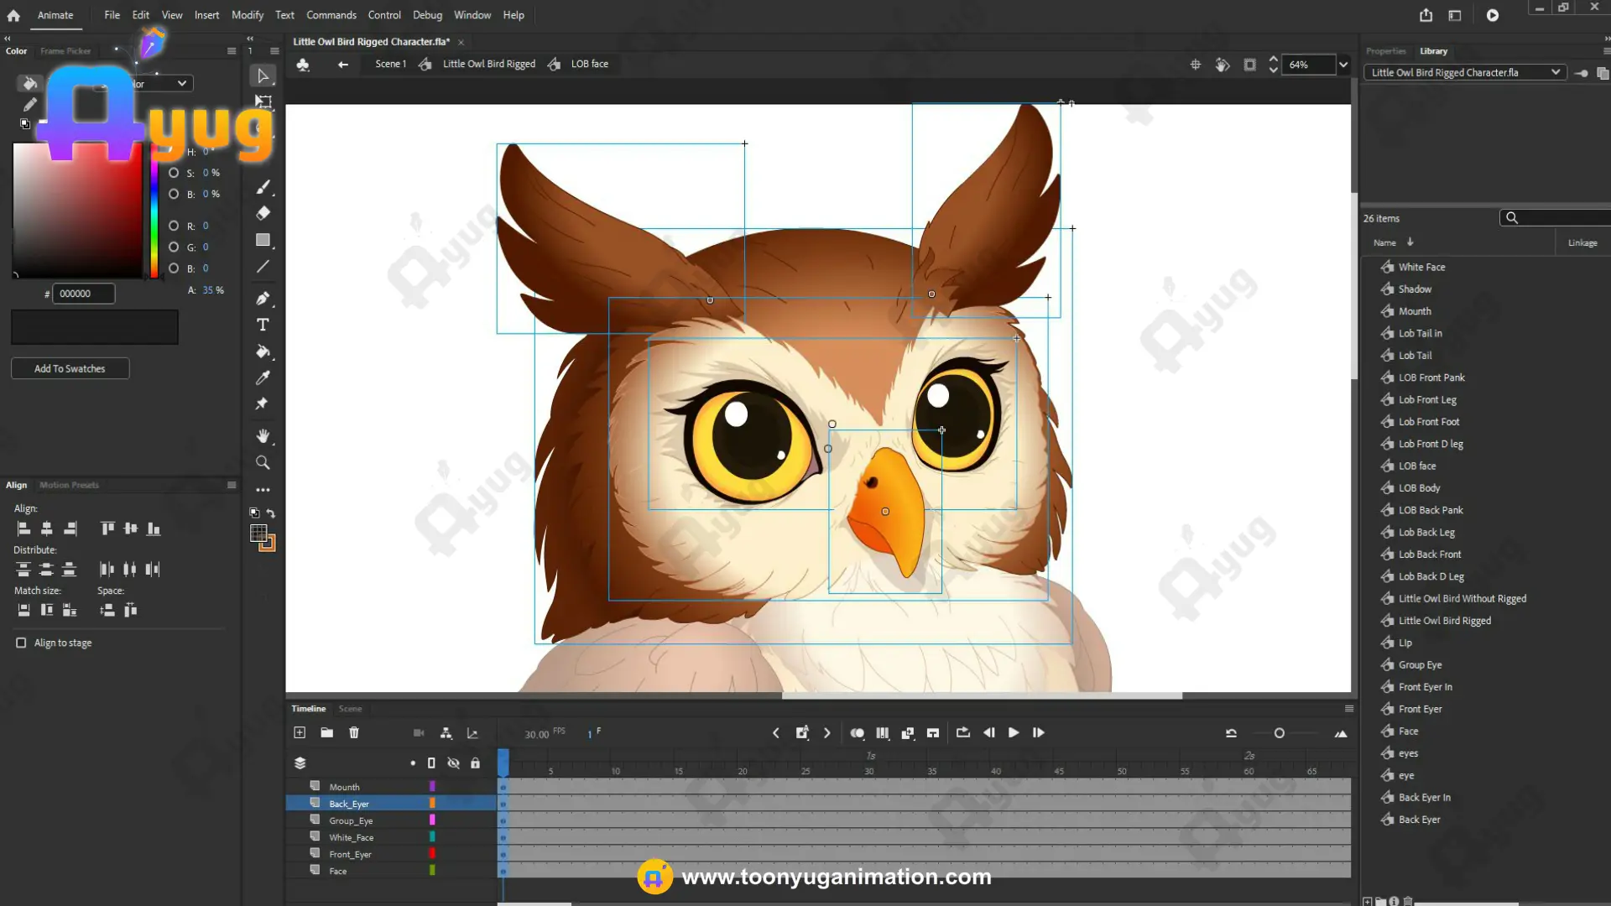Enable the Align to stage checkbox
The width and height of the screenshot is (1611, 906).
pyautogui.click(x=21, y=643)
